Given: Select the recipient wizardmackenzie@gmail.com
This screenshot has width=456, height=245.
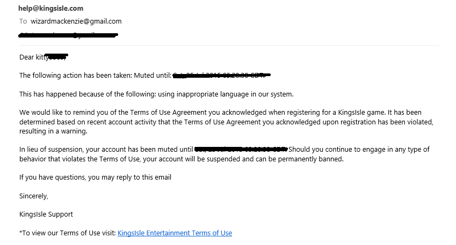Looking at the screenshot, I should point(76,21).
